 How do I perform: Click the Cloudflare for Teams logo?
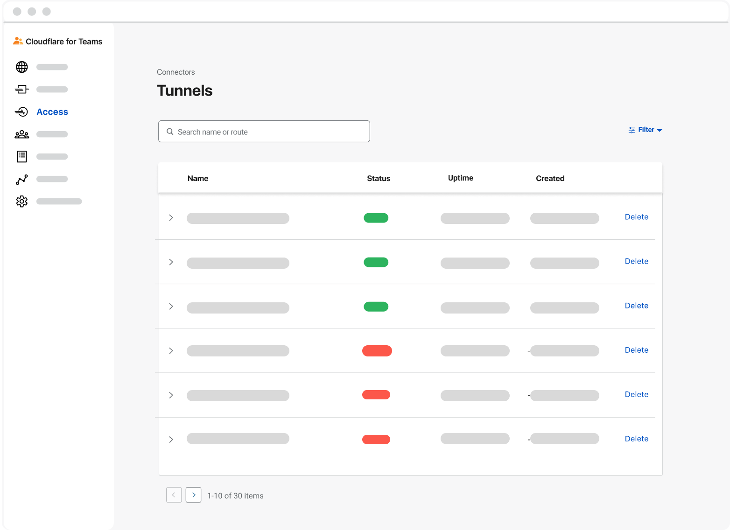tap(57, 41)
